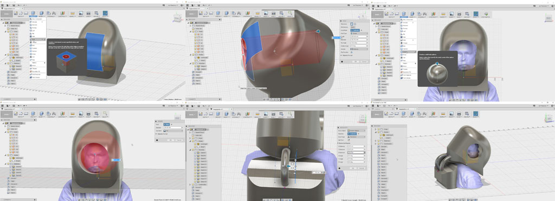
Task: Click Diameter field in the Sphere dialog
Action: (173, 127)
